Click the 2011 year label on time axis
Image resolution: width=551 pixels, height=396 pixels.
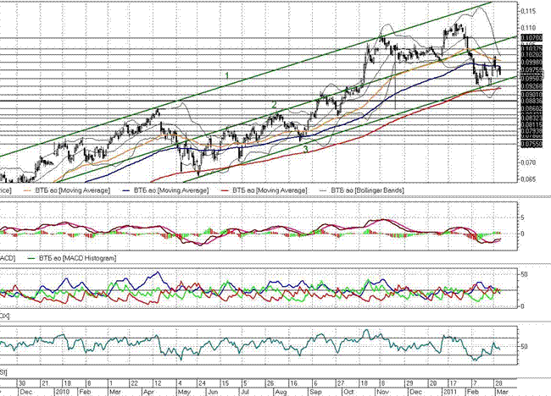(450, 392)
